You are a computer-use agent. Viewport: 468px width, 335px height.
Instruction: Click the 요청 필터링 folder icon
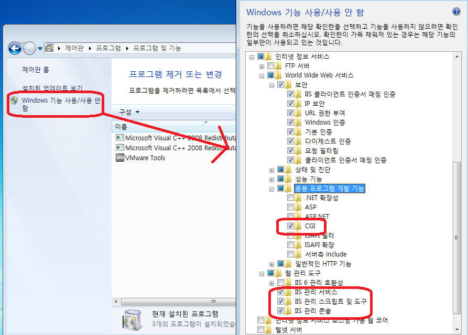(298, 151)
